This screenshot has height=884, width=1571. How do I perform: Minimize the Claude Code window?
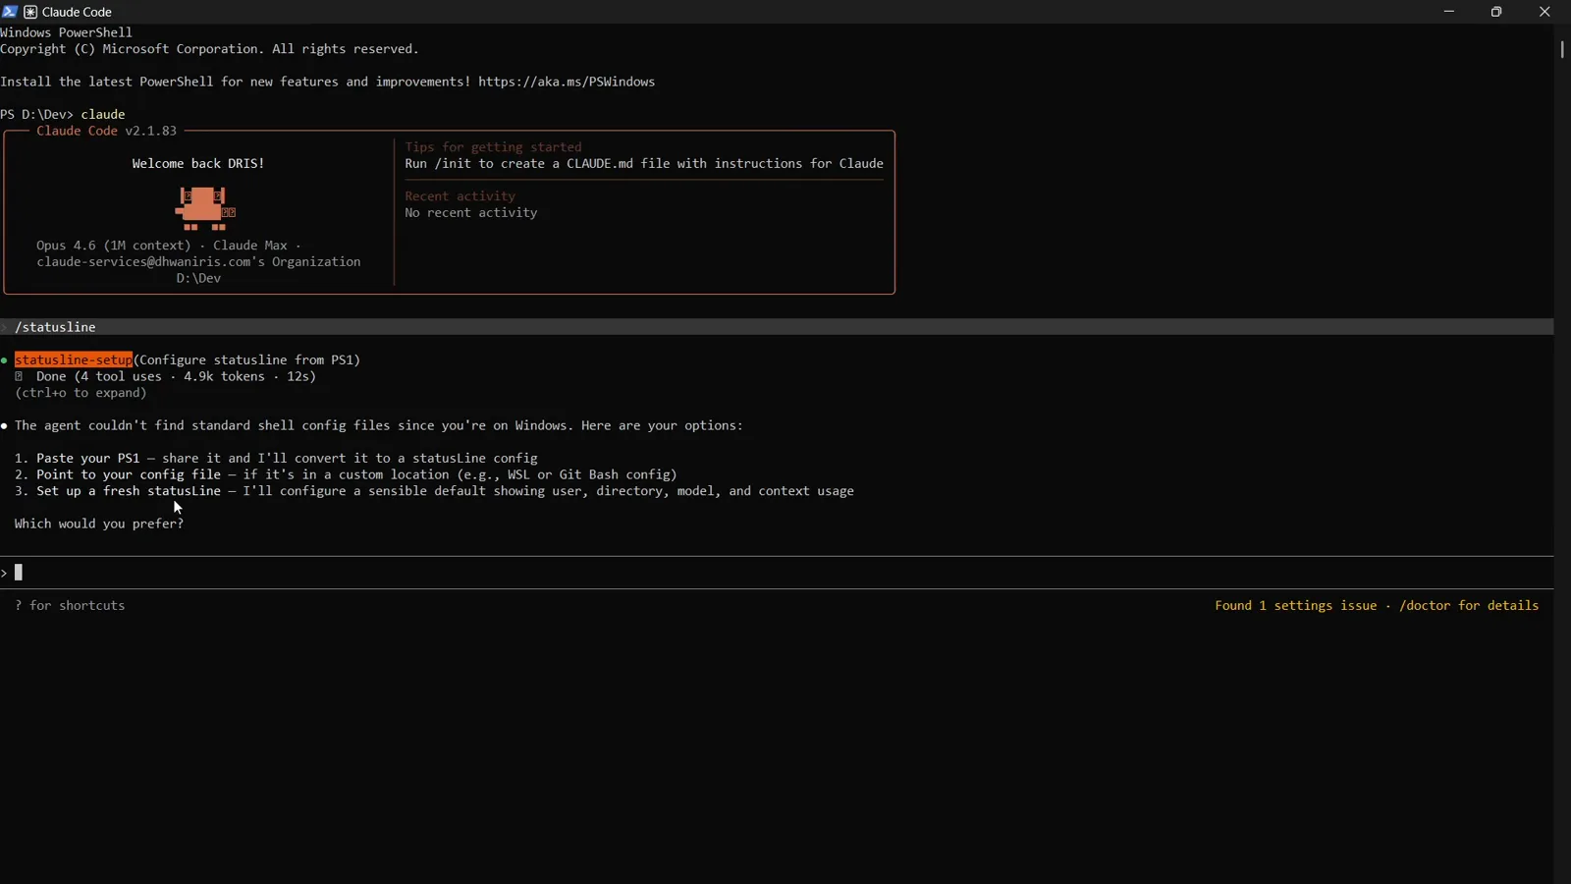1449,12
